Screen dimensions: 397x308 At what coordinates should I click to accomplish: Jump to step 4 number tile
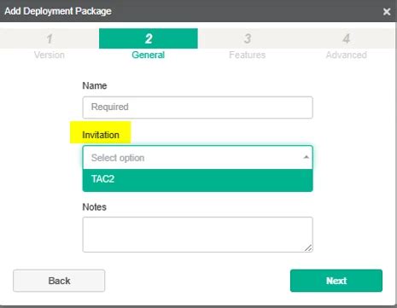coord(346,38)
